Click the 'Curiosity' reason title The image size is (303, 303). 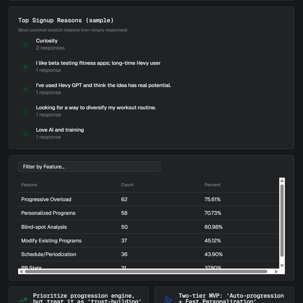tap(47, 41)
